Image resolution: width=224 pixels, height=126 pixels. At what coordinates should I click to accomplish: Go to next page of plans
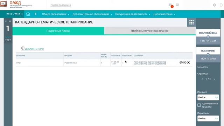pos(214,79)
